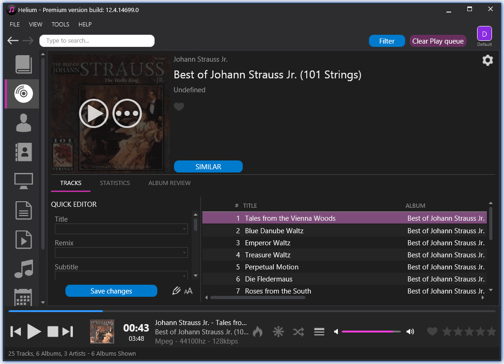Screen dimensions: 504x364
Task: Play the current track in player bar
Action: [34, 332]
